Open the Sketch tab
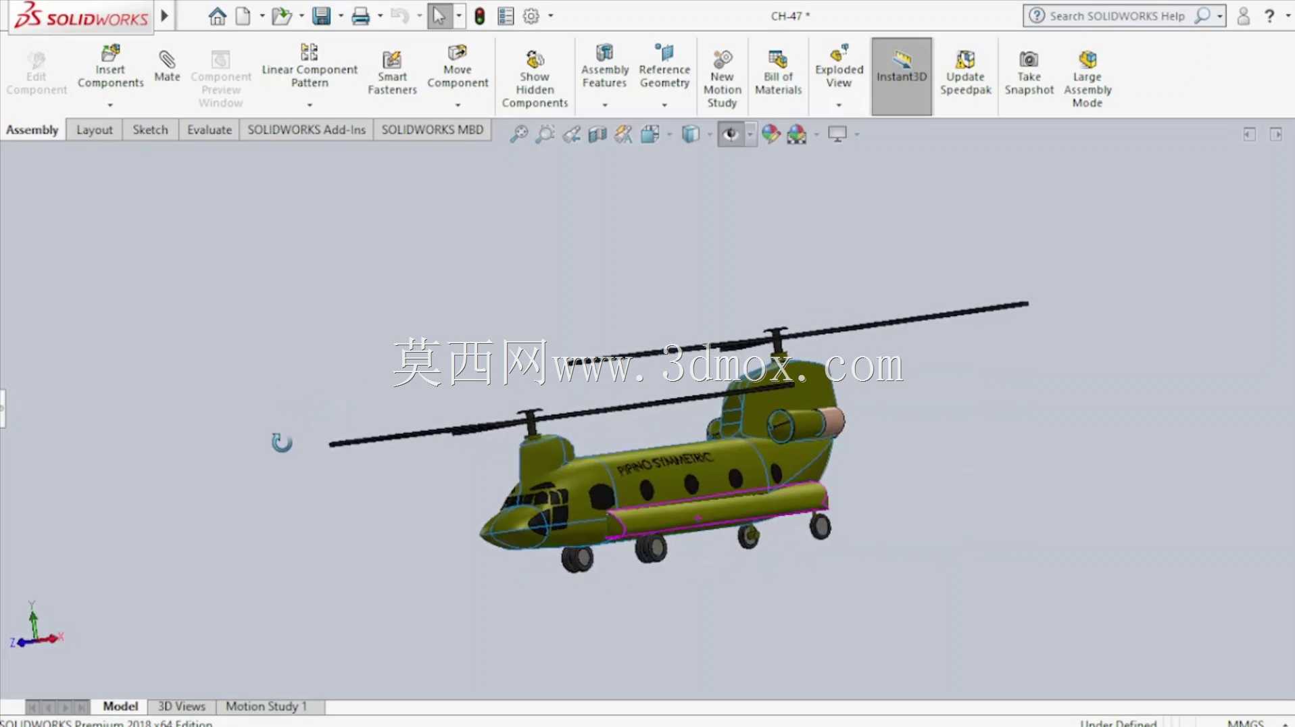This screenshot has width=1295, height=727. pos(150,130)
